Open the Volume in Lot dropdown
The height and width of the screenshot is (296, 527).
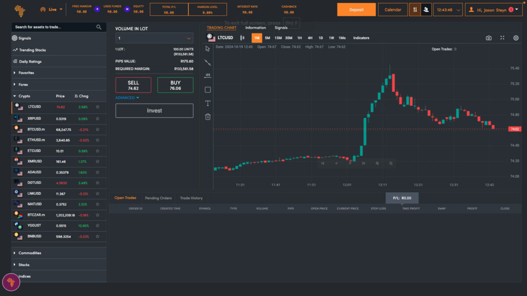click(154, 38)
